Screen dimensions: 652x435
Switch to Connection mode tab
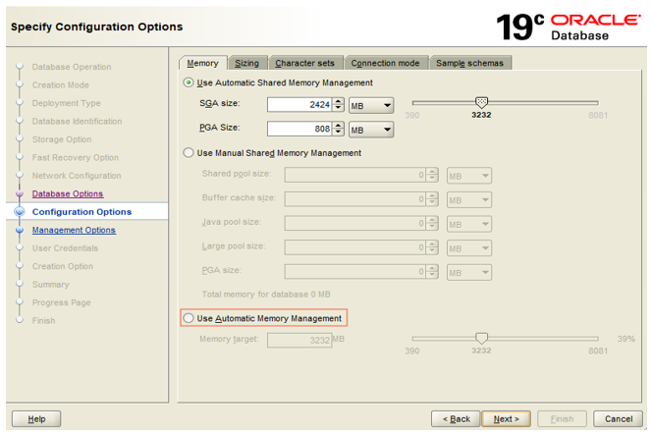click(x=385, y=63)
